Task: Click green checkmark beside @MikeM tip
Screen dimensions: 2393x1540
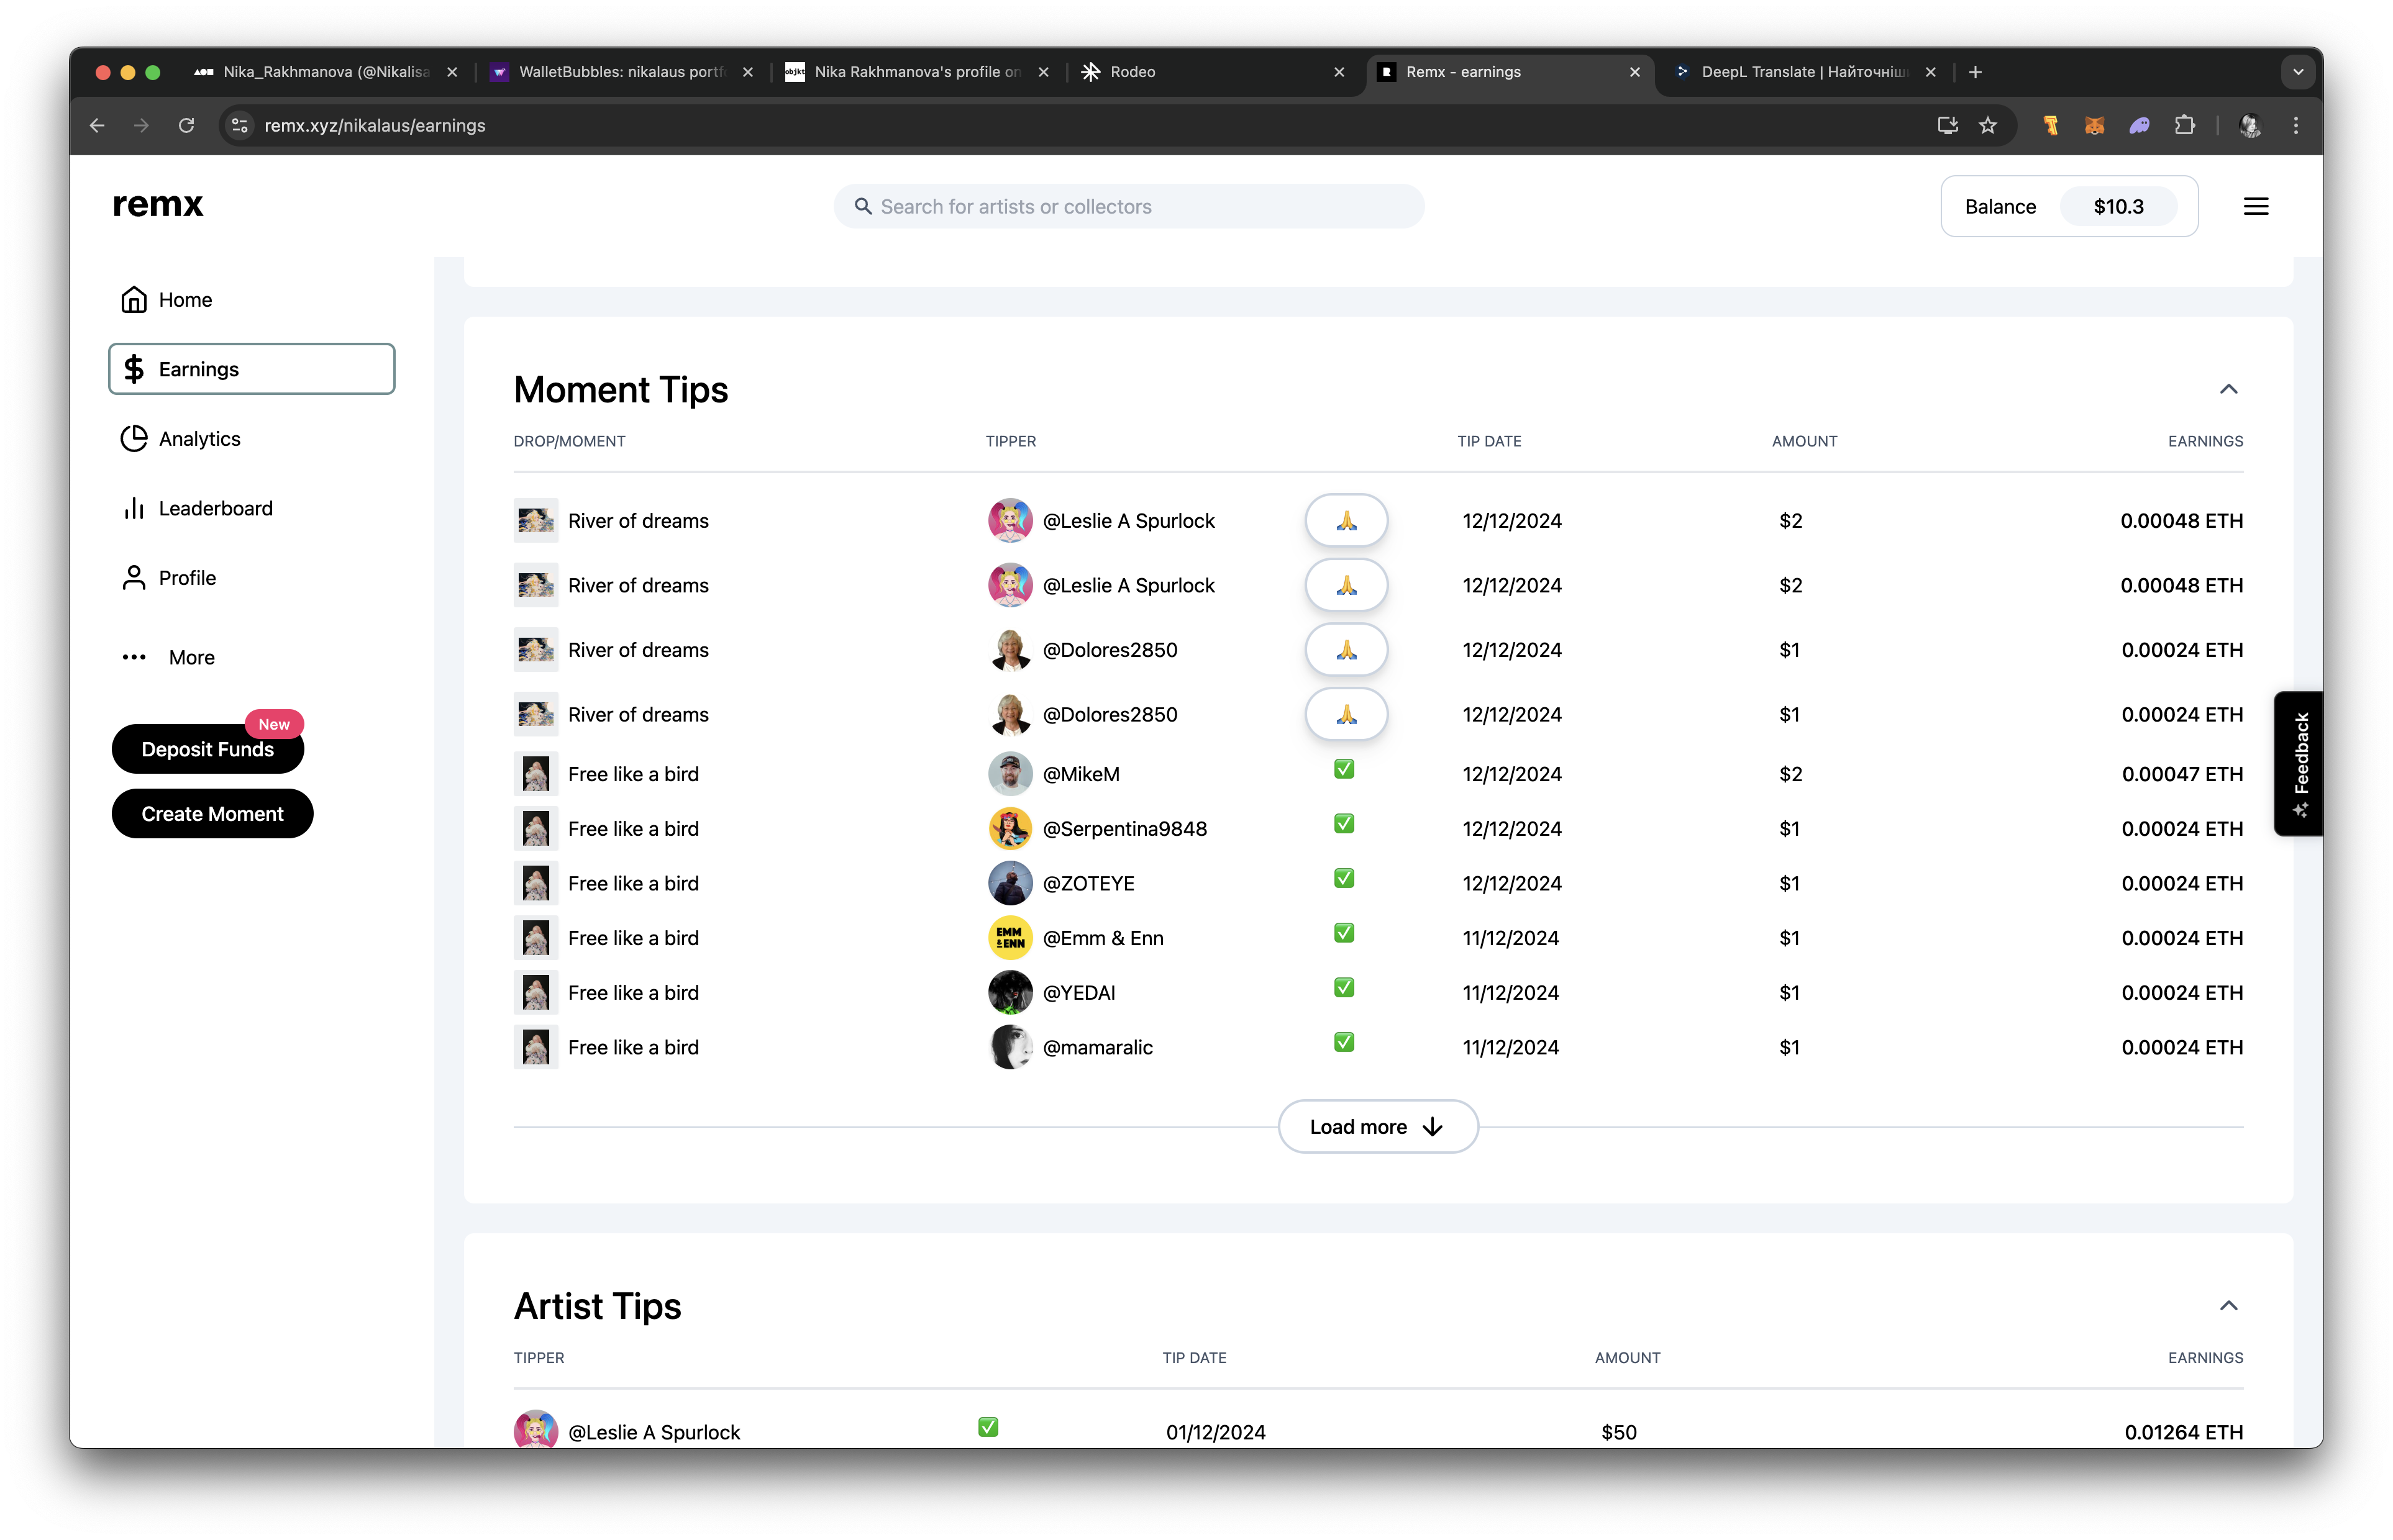Action: [1344, 769]
